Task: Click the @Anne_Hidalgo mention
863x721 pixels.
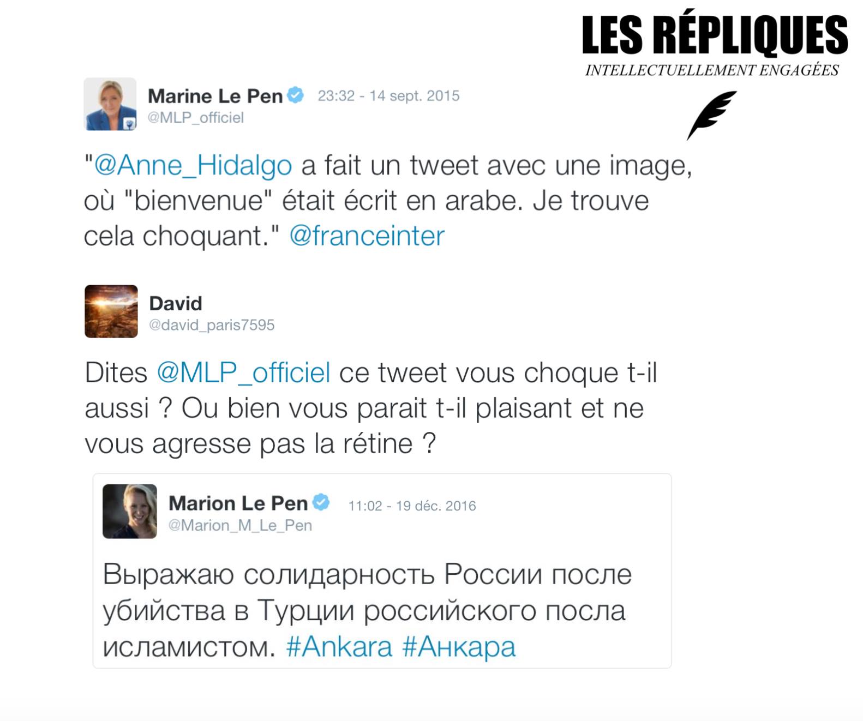Action: coord(193,165)
